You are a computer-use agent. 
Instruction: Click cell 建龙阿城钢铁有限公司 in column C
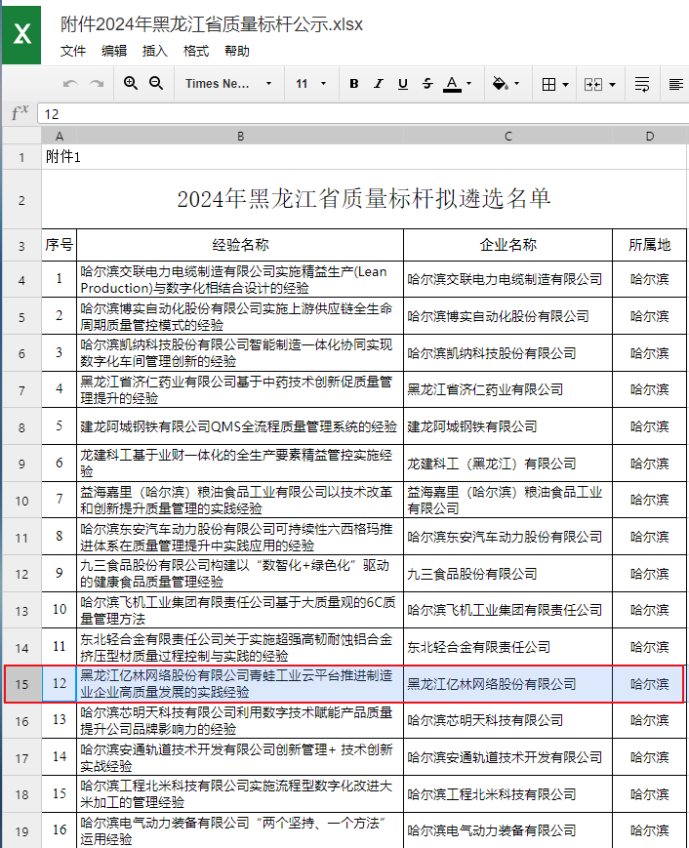(x=507, y=426)
